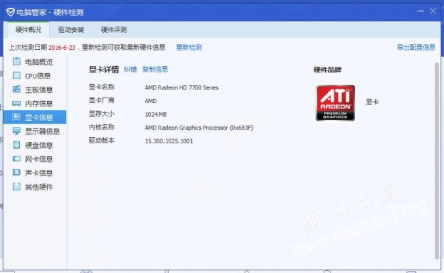The height and width of the screenshot is (273, 444).
Task: Open 内存信息 sidebar entry
Action: point(35,103)
